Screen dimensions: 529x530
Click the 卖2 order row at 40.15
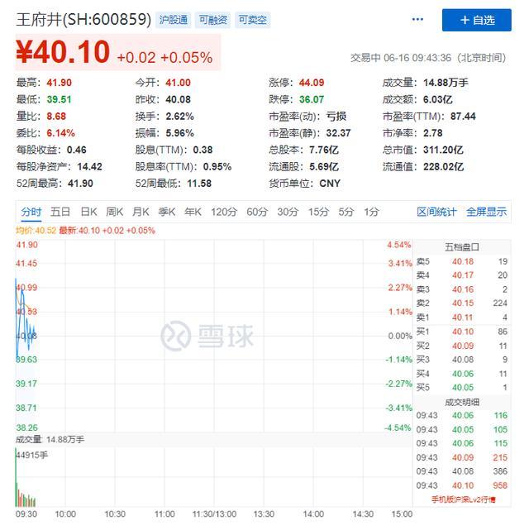[x=462, y=303]
